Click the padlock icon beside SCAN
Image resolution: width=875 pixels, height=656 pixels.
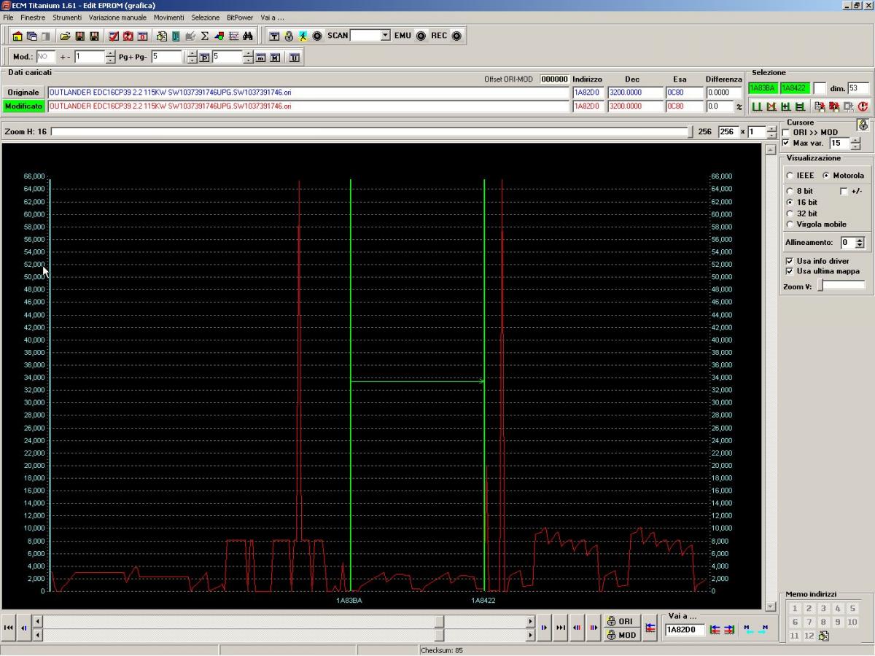(x=289, y=36)
